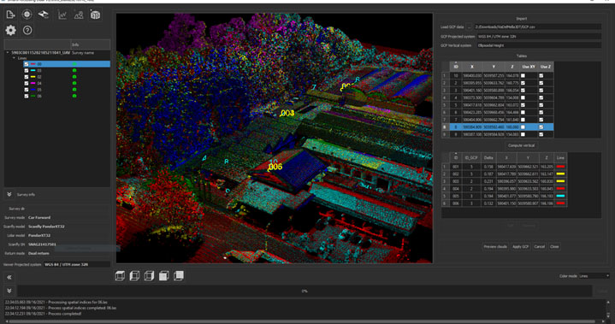The height and width of the screenshot is (324, 615).
Task: Open the settings gear icon
Action: click(10, 30)
